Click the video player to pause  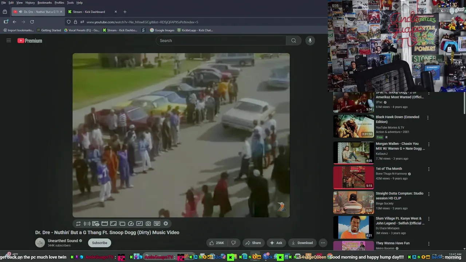coord(181,135)
